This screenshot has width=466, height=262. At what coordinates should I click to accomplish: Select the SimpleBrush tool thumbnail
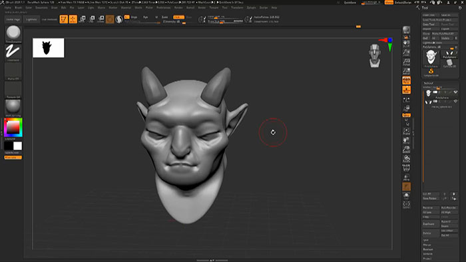coord(431,72)
